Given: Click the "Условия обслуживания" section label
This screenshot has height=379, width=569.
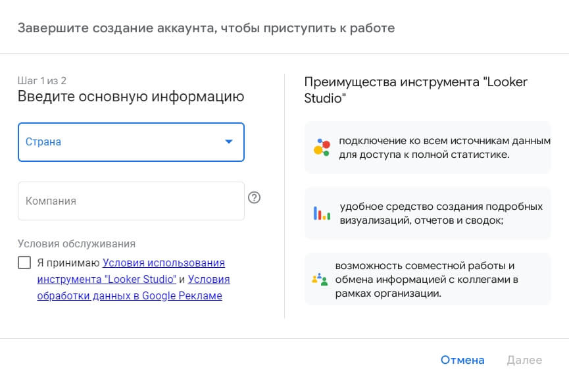Looking at the screenshot, I should tap(76, 243).
